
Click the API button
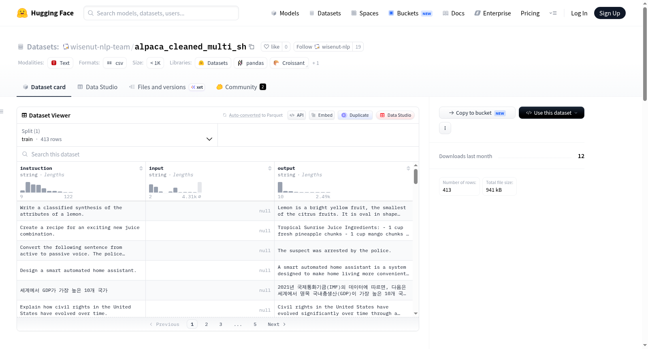pos(296,115)
